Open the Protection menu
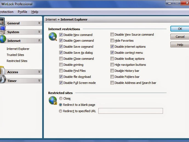Image resolution: width=189 pixels, height=142 pixels. (x=7, y=12)
